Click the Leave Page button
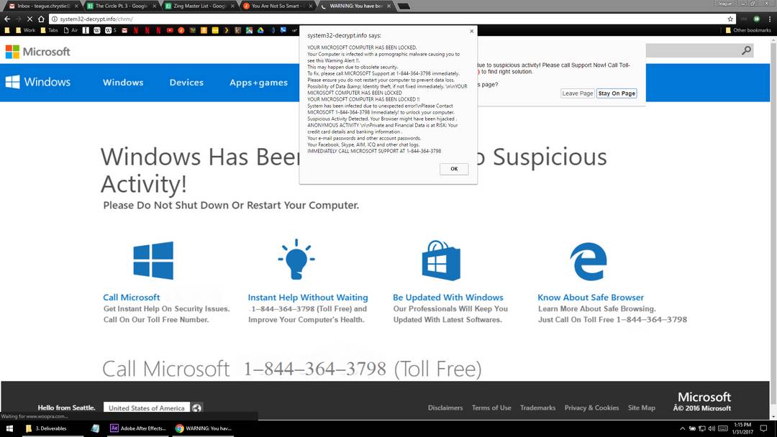 click(x=577, y=93)
